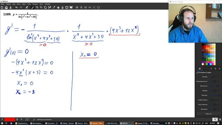Click the brush settings icon in footer bar
This screenshot has height=125, width=222.
17,119
